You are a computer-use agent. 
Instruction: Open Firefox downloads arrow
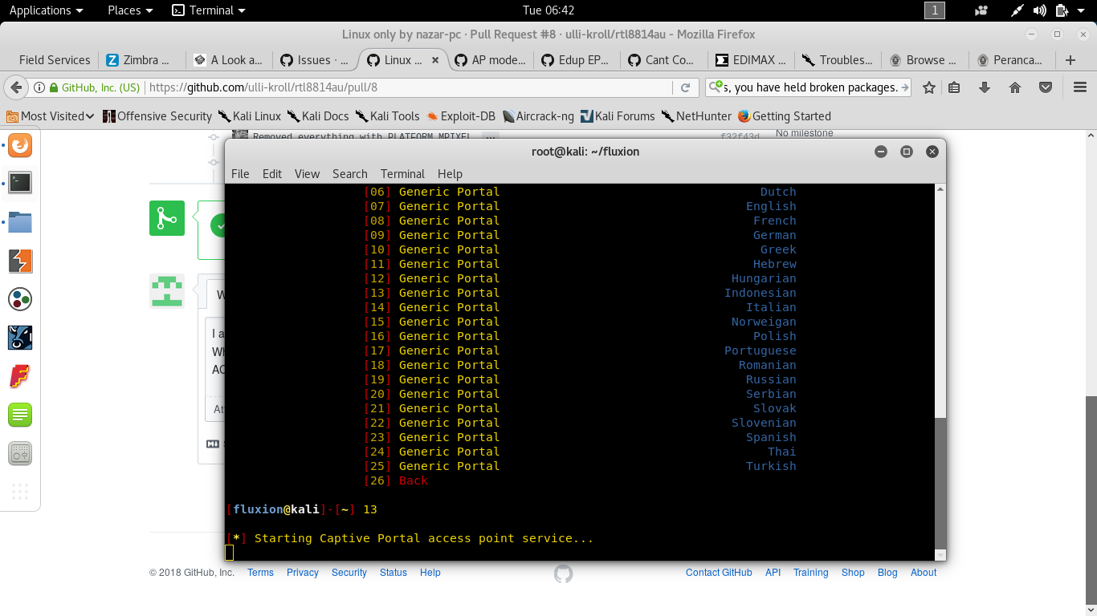tap(985, 87)
